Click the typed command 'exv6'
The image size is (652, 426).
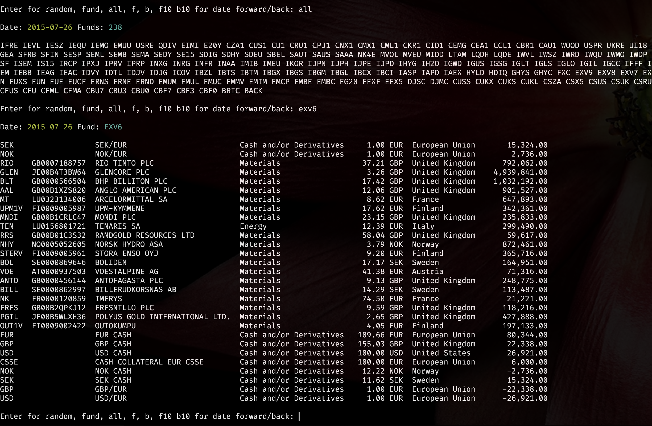click(x=307, y=109)
